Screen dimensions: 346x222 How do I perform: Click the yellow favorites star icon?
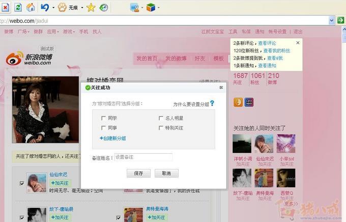[91, 7]
